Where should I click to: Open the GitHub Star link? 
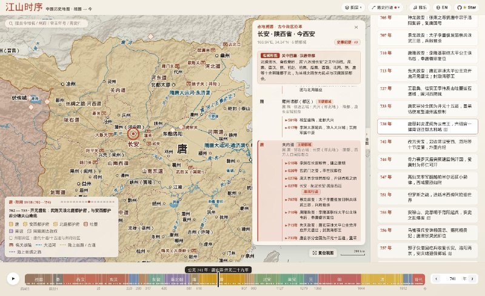[467, 7]
